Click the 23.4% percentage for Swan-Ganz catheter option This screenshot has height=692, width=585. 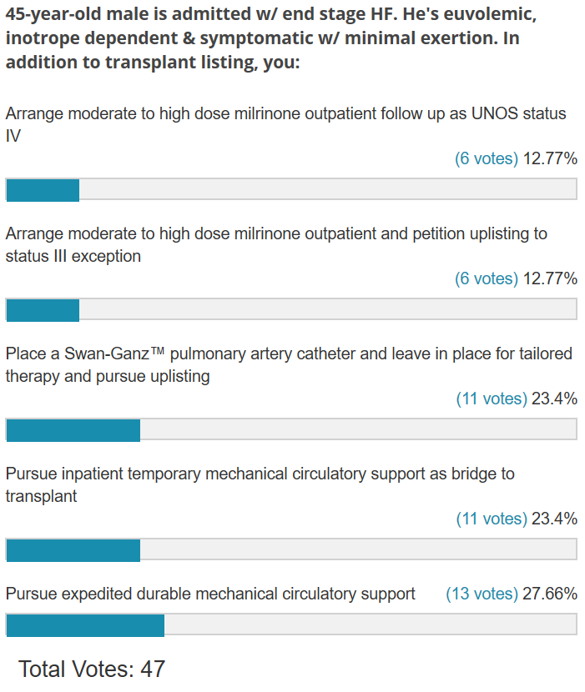coord(554,399)
